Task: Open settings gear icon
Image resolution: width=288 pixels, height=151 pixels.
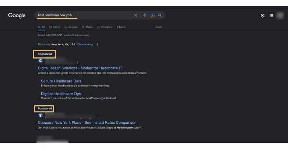Action: click(263, 15)
